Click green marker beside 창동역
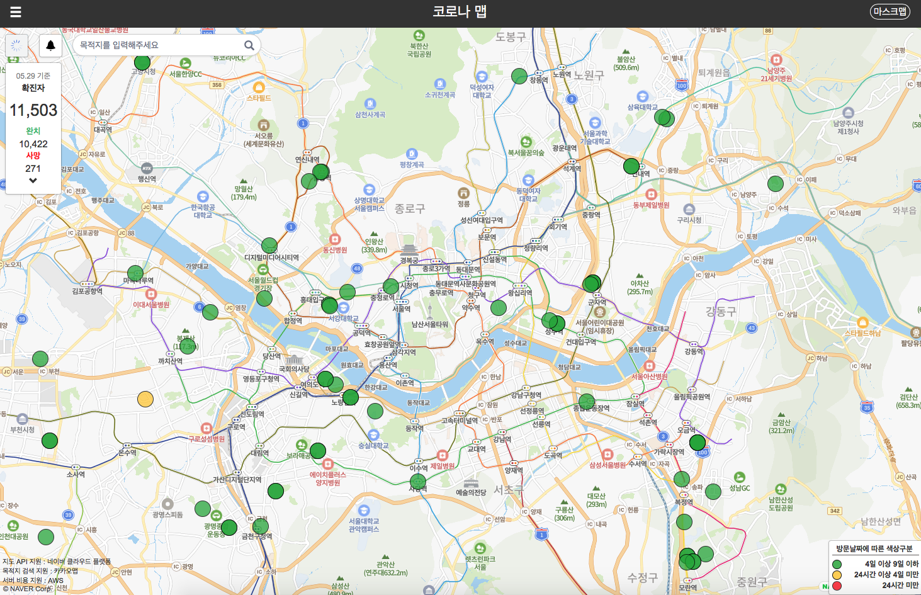Viewport: 921px width, 595px height. click(519, 76)
